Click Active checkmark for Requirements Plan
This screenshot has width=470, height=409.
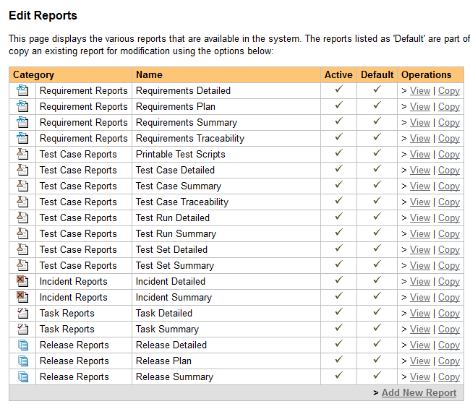pos(338,106)
